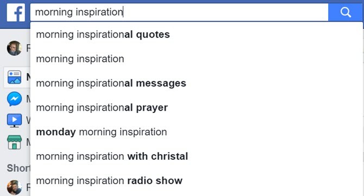The image size is (364, 196).
Task: Click inside the Facebook search text field
Action: [x=179, y=12]
